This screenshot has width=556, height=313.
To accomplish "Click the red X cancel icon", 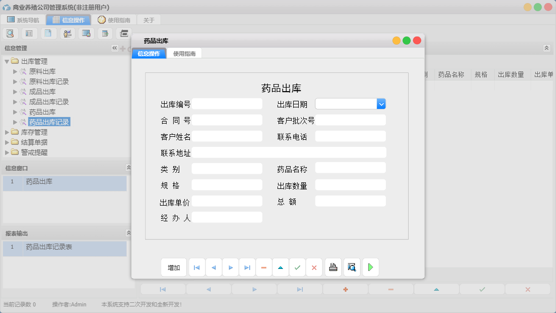I will click(314, 267).
